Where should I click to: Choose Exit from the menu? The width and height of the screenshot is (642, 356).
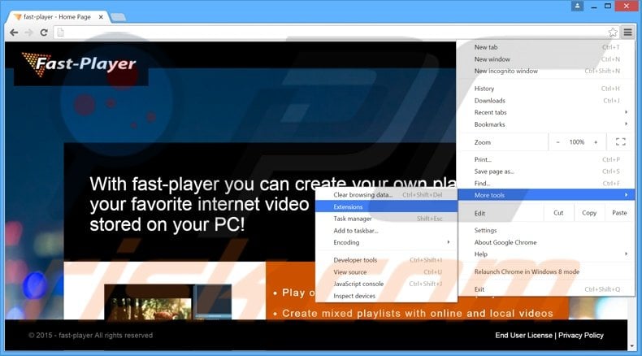point(546,289)
